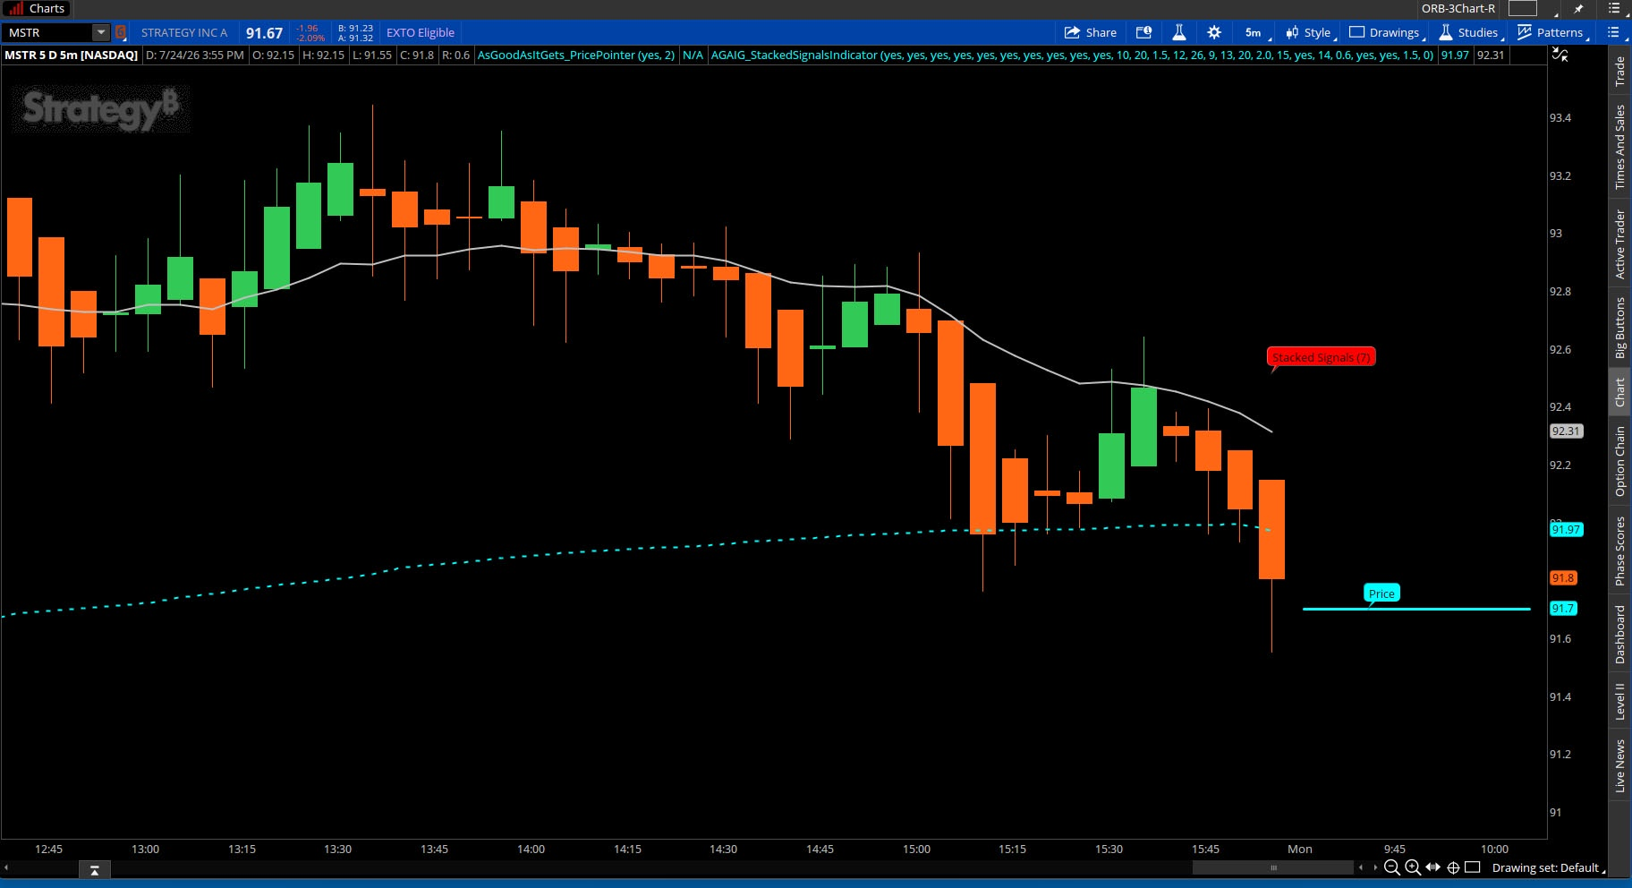Switch to the Active Trader sidebar tab
1632x888 pixels.
pos(1619,244)
